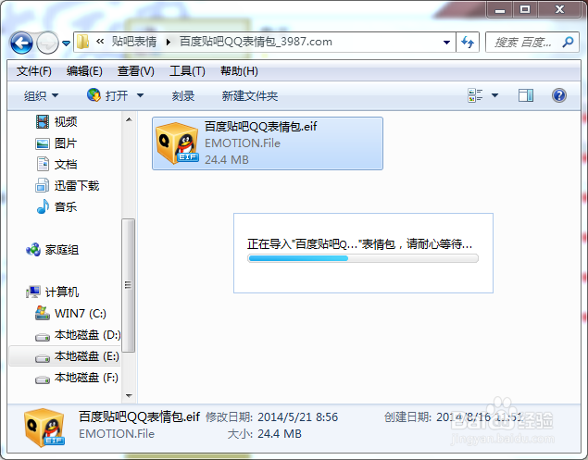Select 音乐 library in sidebar
The height and width of the screenshot is (460, 588).
pyautogui.click(x=66, y=206)
